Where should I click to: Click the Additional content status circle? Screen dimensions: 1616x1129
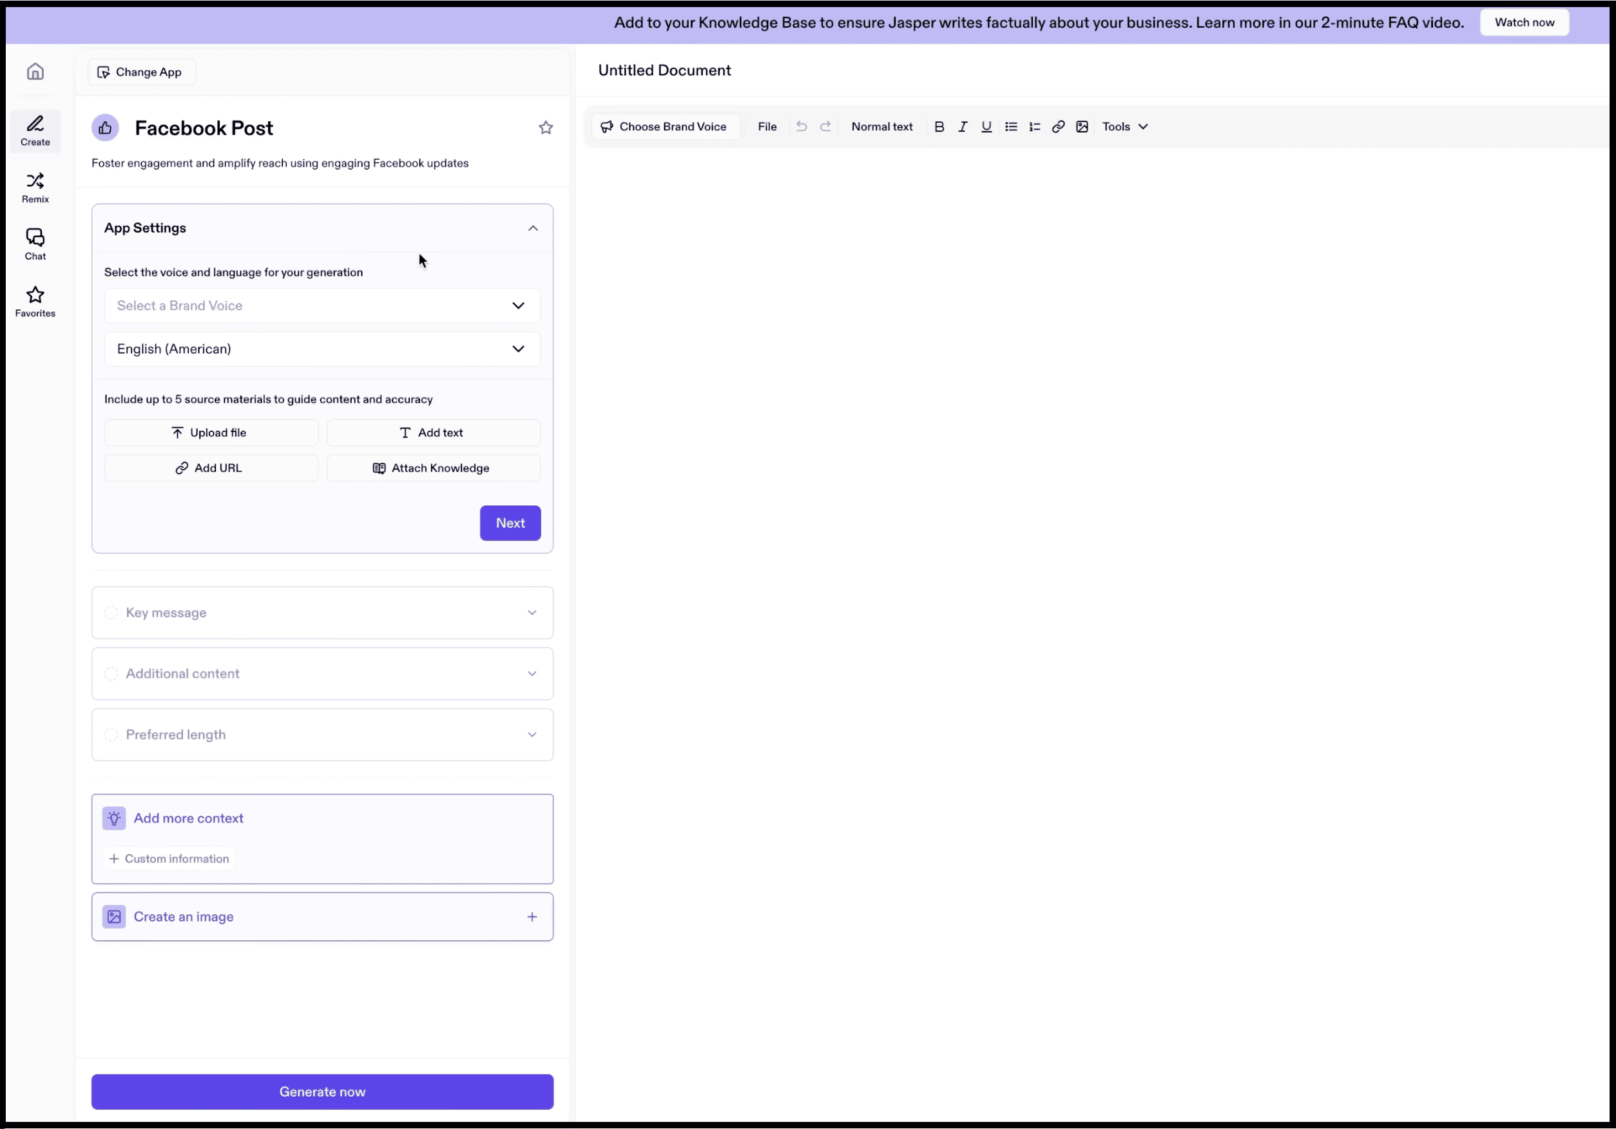(111, 673)
